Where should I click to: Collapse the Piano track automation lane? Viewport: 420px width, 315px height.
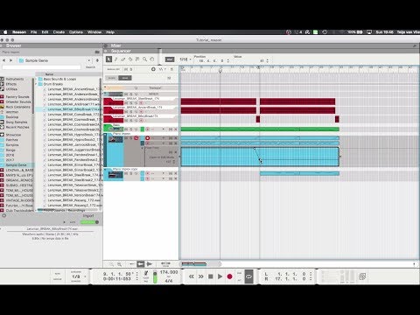[143, 148]
